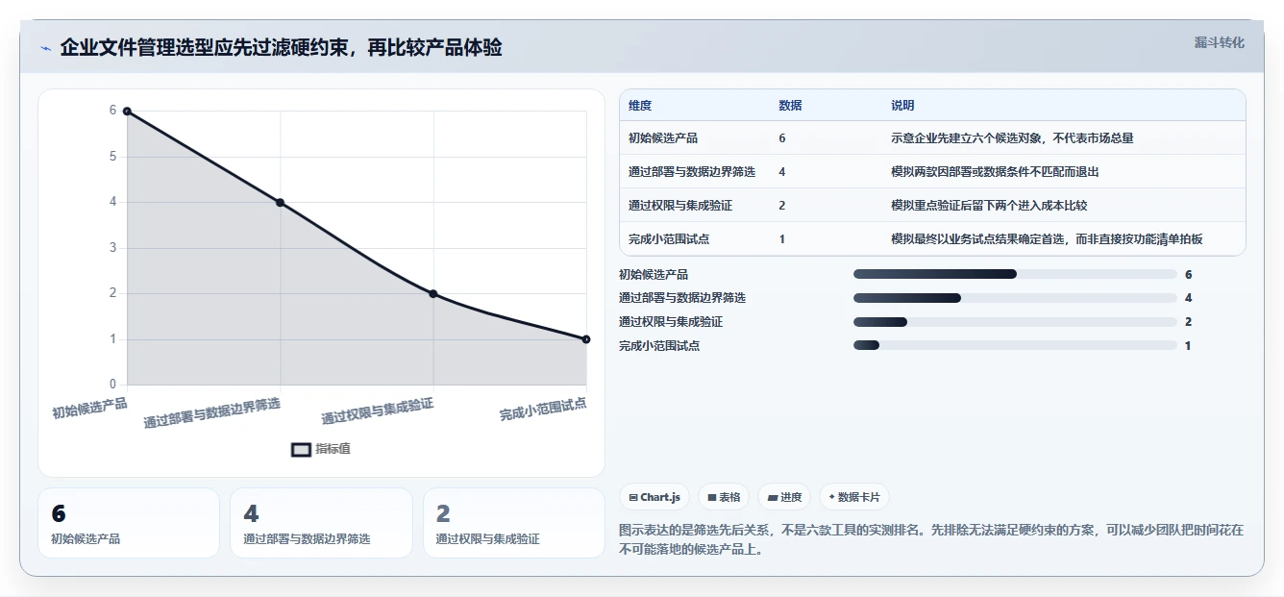Click the footer paragraph starting 图示表达的是筛选先后关系

coord(931,540)
